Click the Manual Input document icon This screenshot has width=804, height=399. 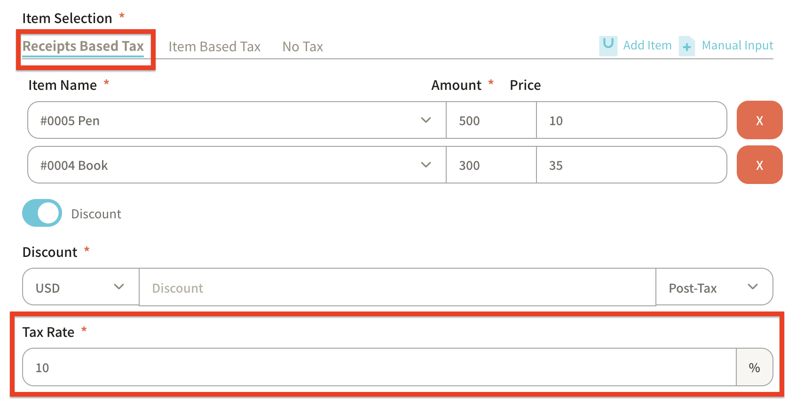click(686, 46)
